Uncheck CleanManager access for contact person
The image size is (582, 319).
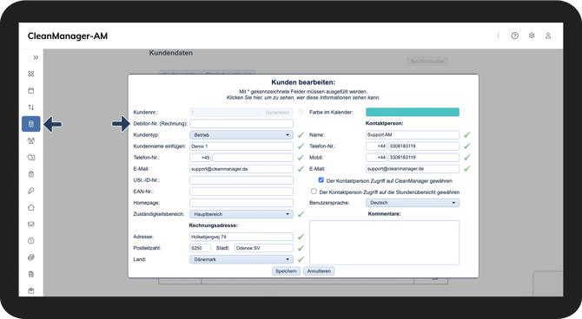321,180
